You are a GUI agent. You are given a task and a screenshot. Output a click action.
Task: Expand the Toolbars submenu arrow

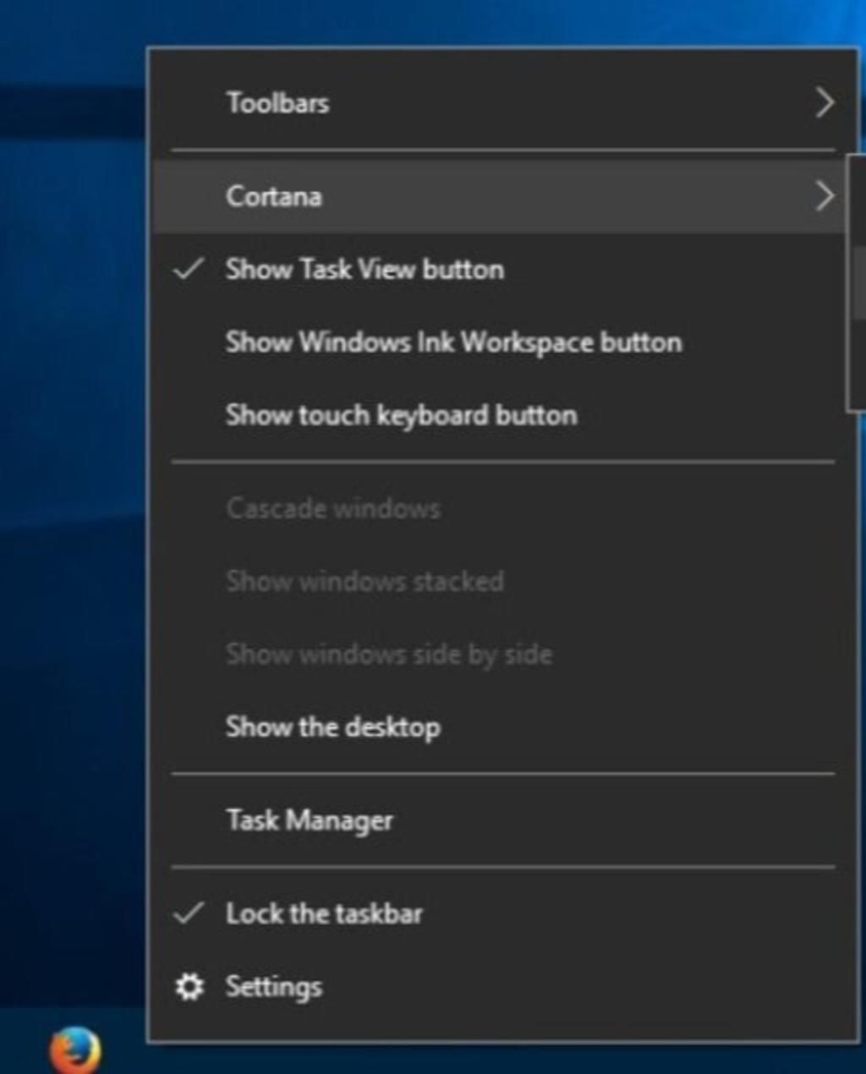coord(824,103)
